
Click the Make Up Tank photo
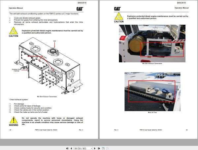pyautogui.click(x=152, y=92)
